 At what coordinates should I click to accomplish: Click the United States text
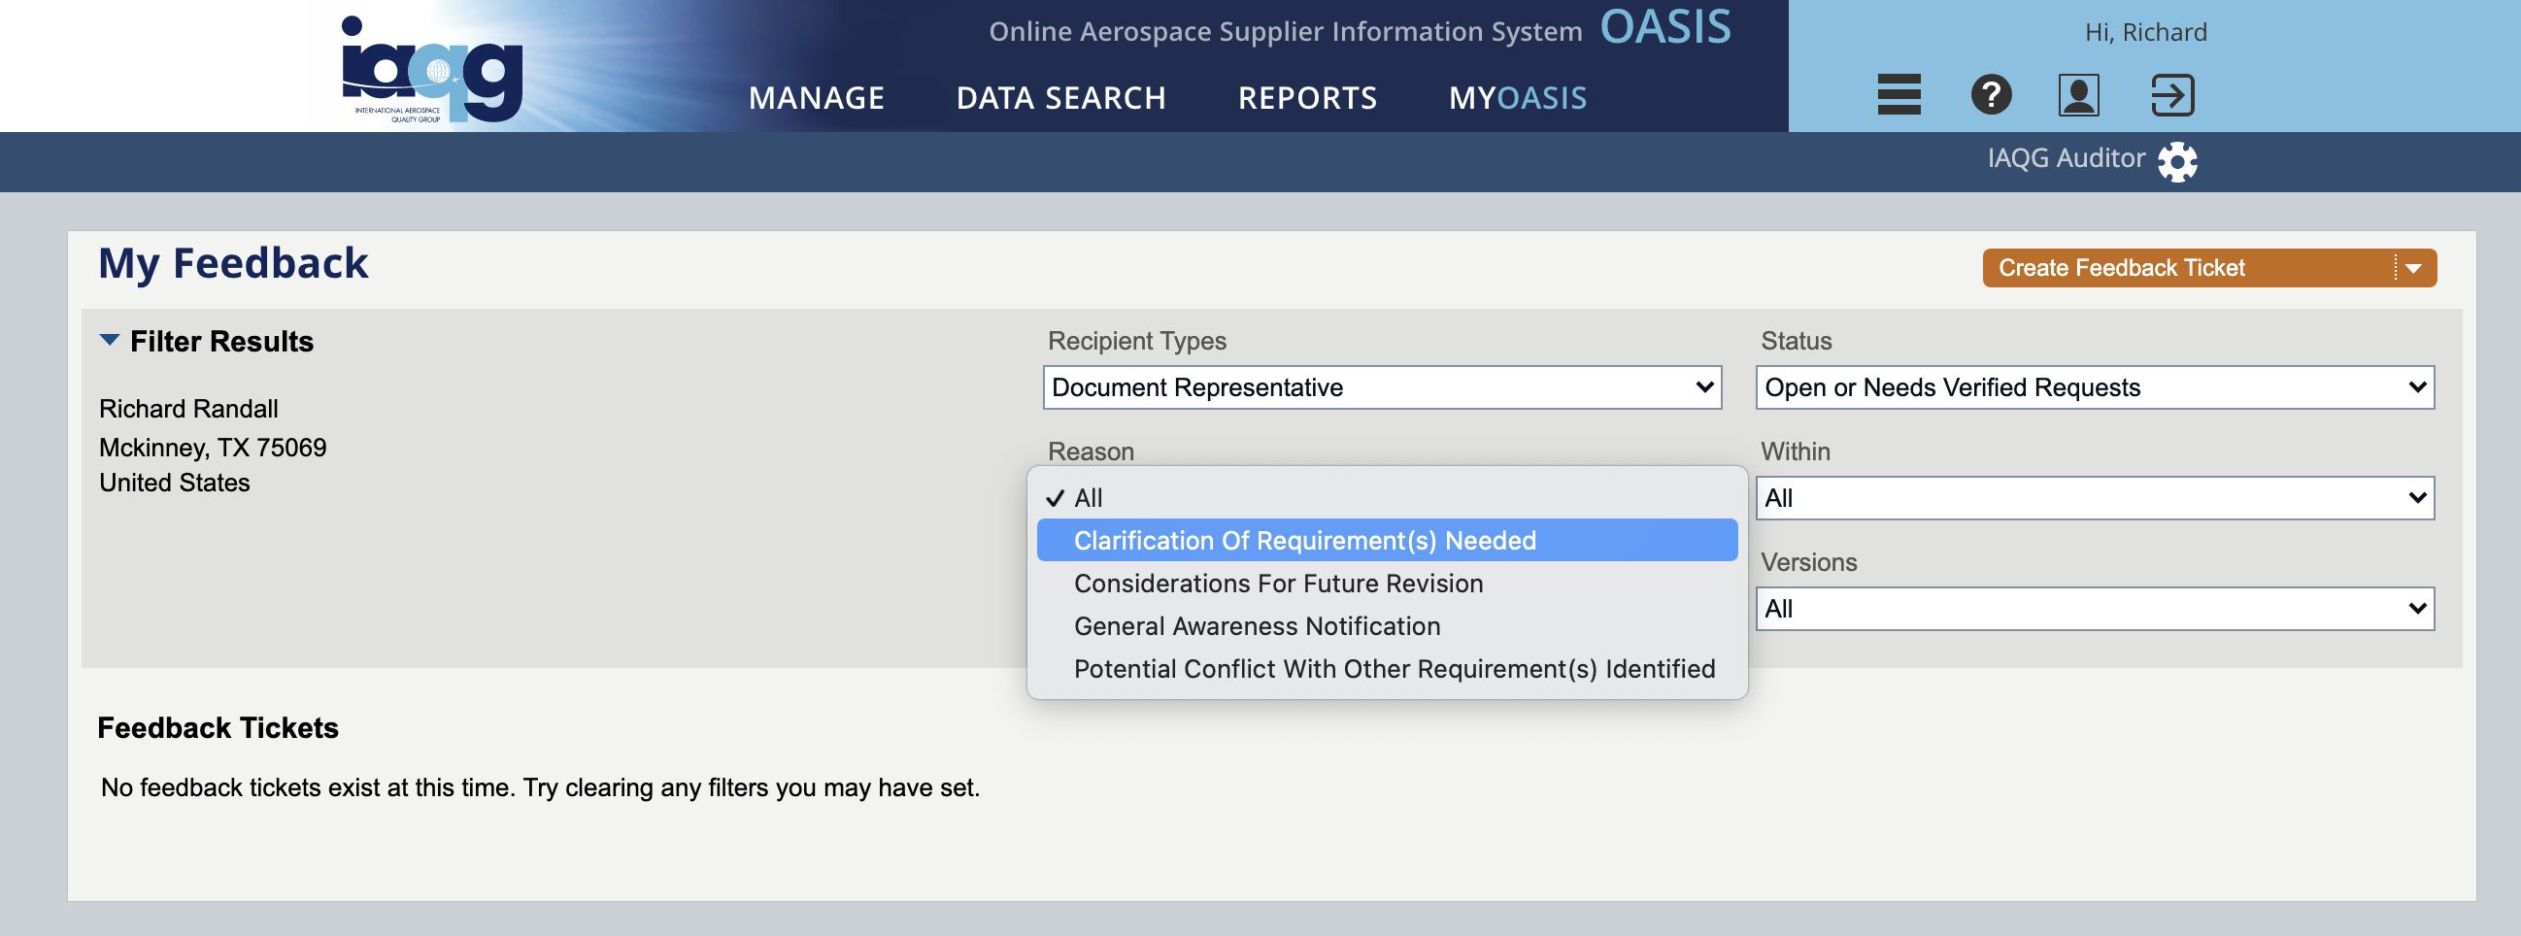pos(174,484)
